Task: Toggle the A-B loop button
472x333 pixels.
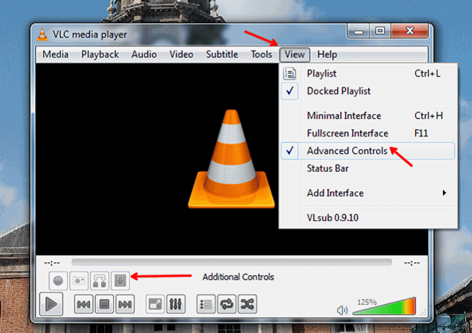Action: pos(100,280)
